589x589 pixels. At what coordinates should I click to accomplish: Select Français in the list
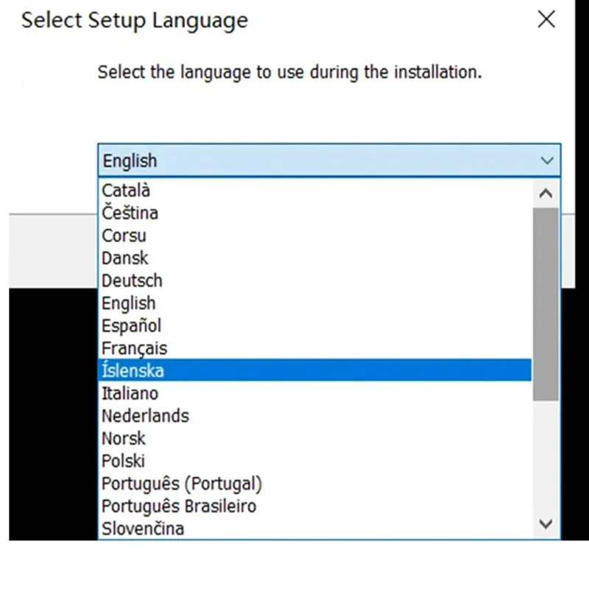[x=134, y=348]
